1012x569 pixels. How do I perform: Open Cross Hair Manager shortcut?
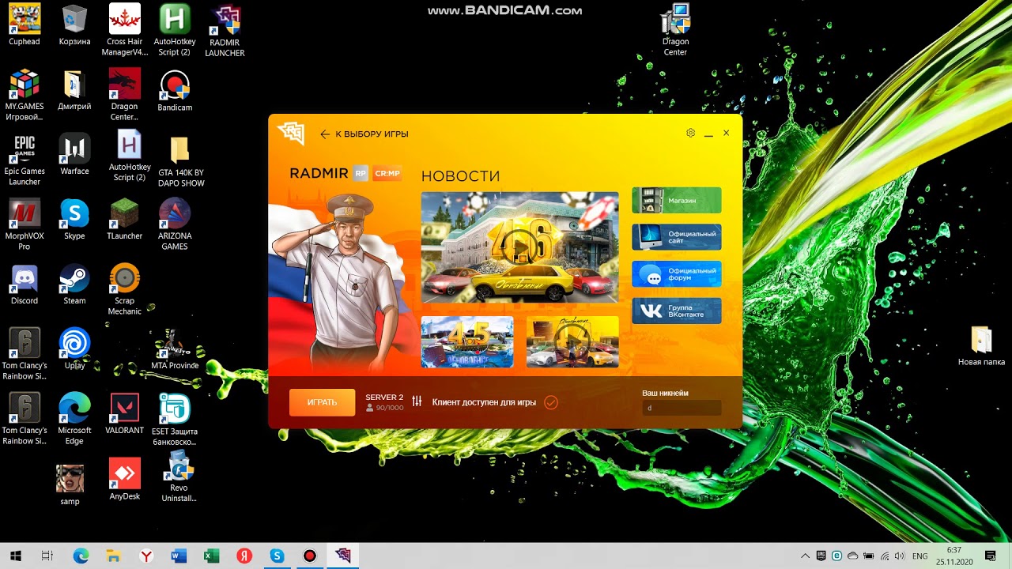pos(125,30)
